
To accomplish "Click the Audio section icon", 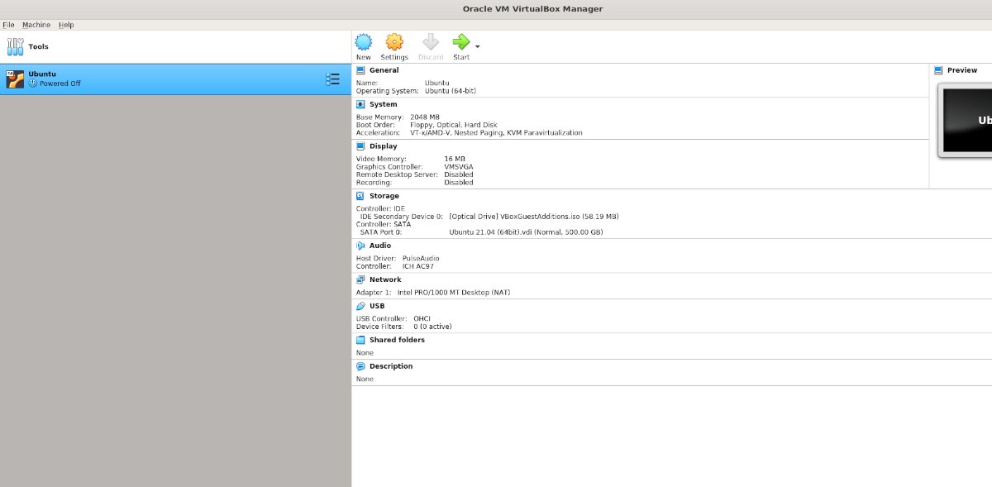I will coord(360,246).
